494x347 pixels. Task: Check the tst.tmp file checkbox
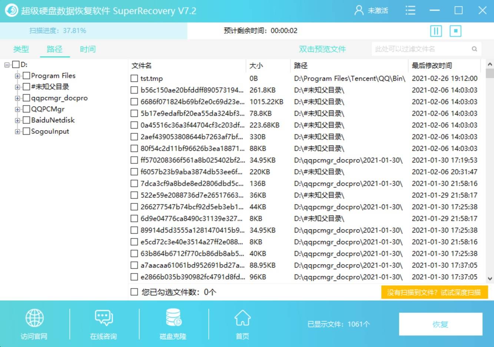pos(134,78)
